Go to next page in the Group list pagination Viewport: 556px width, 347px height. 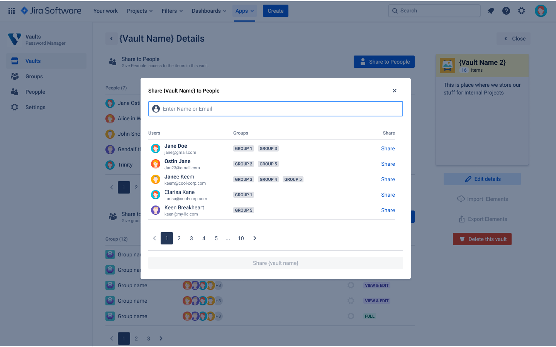[161, 339]
